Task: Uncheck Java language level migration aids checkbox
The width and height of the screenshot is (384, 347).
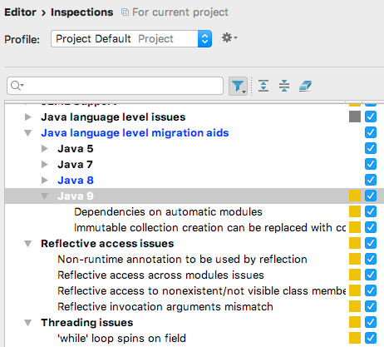Action: pos(371,132)
